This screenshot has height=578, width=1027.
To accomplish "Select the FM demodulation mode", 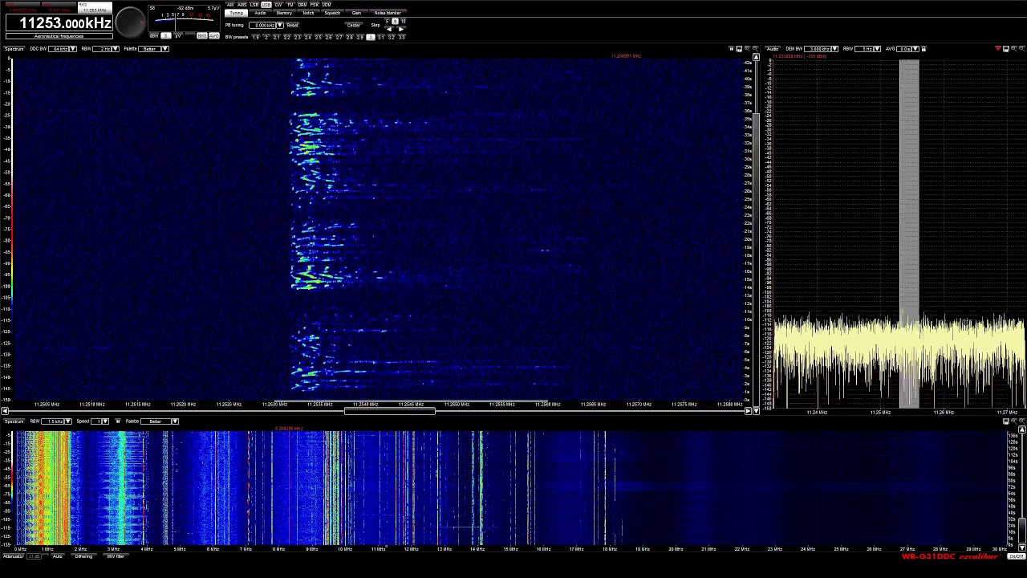I will tap(290, 5).
